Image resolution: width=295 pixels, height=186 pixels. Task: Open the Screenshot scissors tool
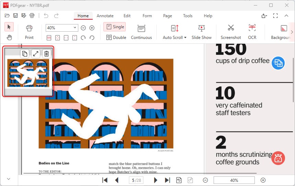tap(230, 28)
